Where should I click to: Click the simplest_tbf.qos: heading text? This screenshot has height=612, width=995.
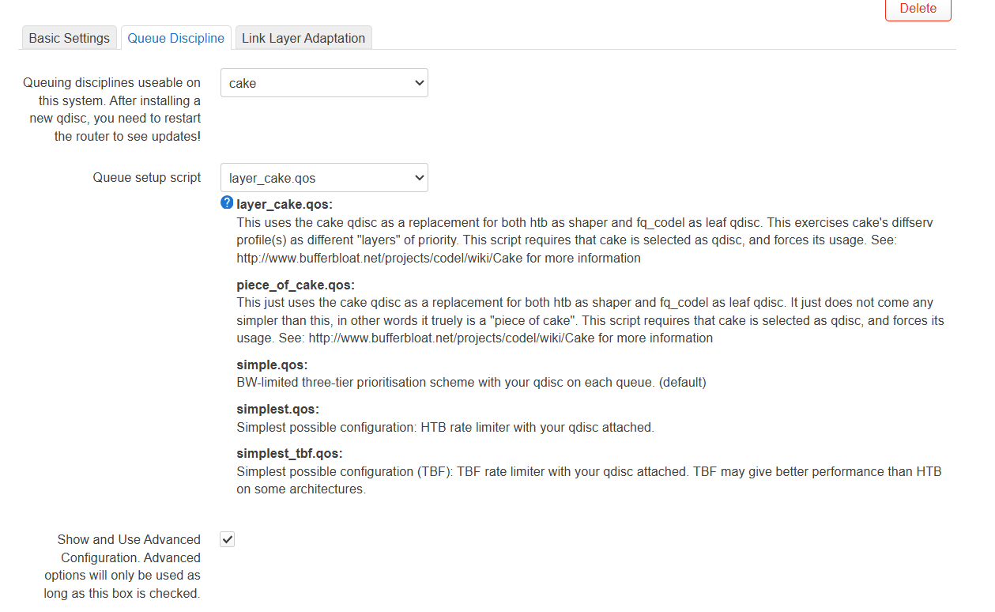289,454
